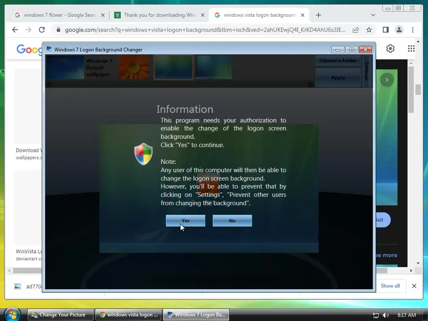This screenshot has width=428, height=321.
Task: Go forward in Chrome
Action: coord(28,30)
